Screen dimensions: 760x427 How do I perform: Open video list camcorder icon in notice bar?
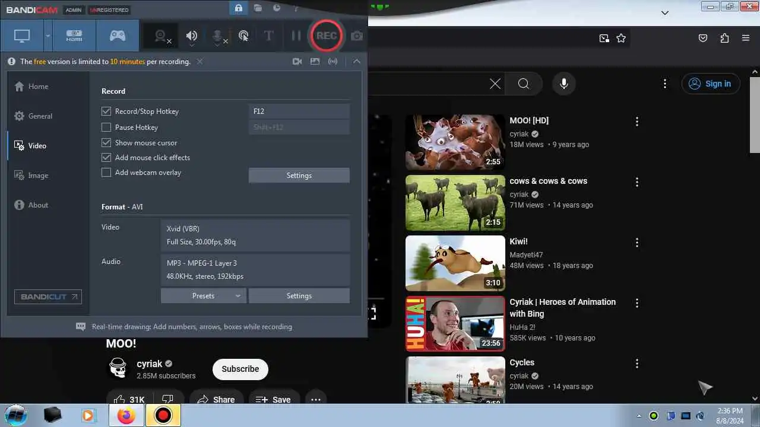point(297,61)
